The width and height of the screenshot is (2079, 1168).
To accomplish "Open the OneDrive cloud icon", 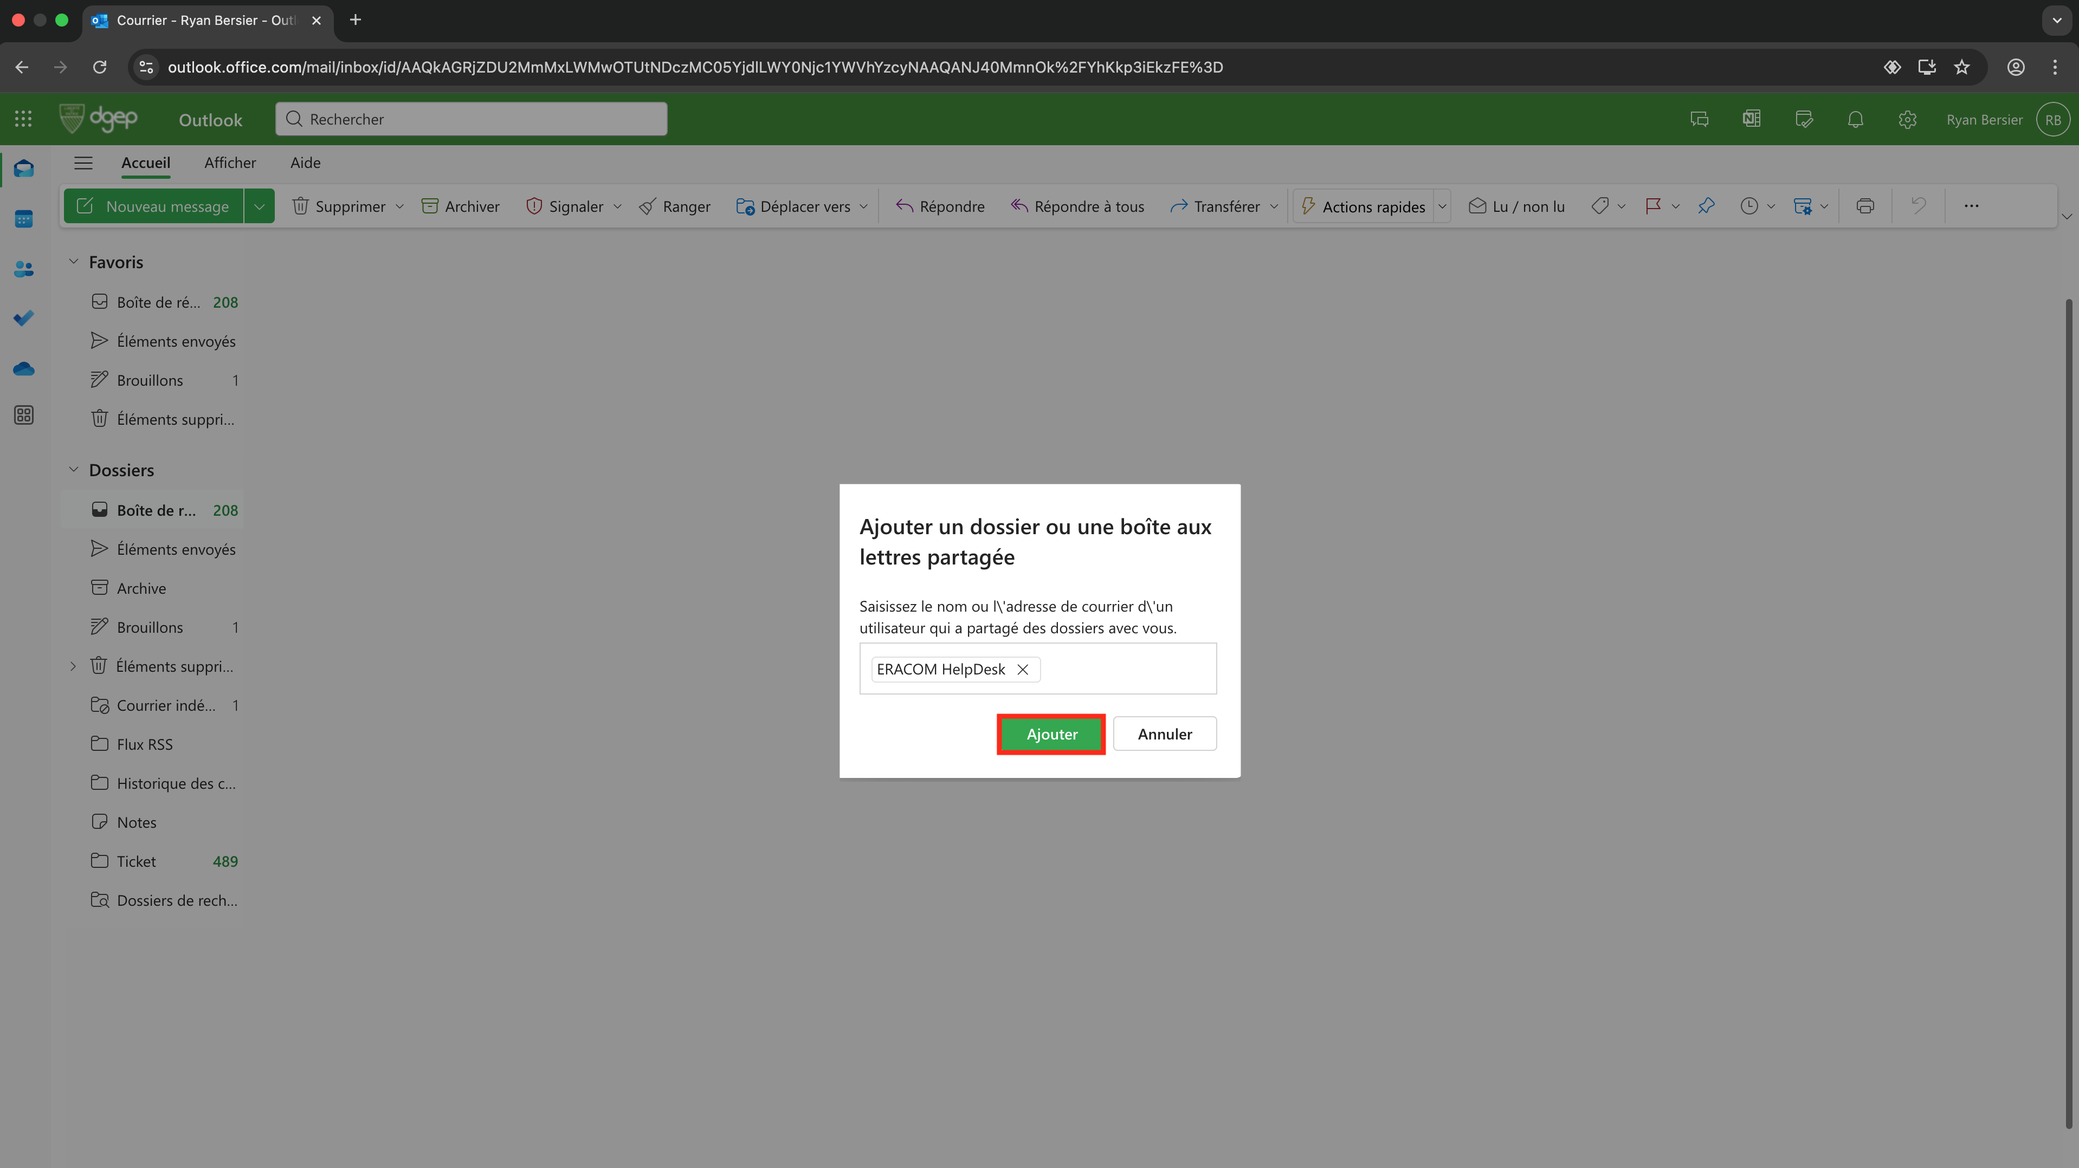I will [23, 368].
